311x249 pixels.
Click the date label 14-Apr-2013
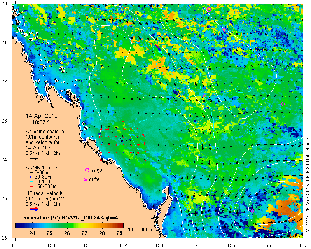[x=42, y=116]
